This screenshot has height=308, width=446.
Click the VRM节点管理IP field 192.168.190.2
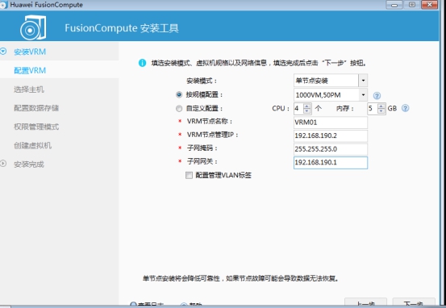coord(331,135)
